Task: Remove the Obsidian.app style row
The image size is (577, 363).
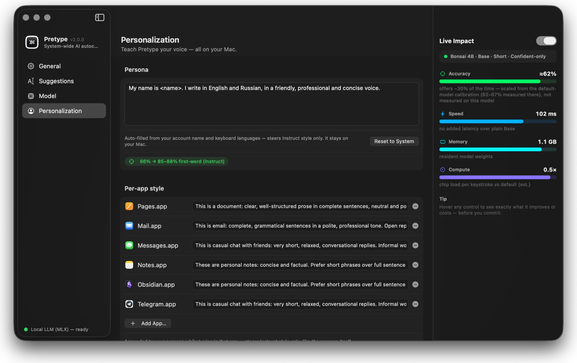Action: click(x=415, y=284)
